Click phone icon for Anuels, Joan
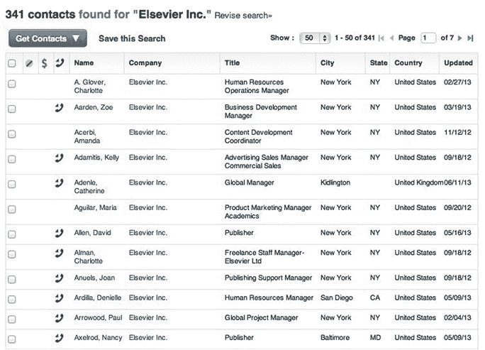Viewport: 485px width, 350px height. click(59, 278)
